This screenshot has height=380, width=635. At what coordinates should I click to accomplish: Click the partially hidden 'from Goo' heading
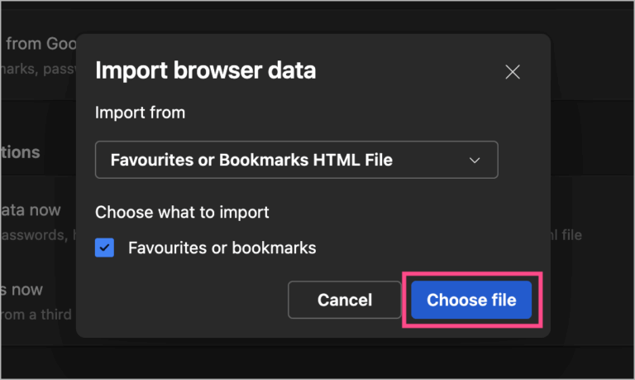pyautogui.click(x=36, y=43)
